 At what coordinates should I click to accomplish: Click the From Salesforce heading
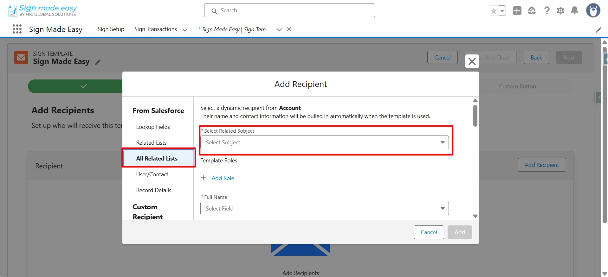(158, 111)
